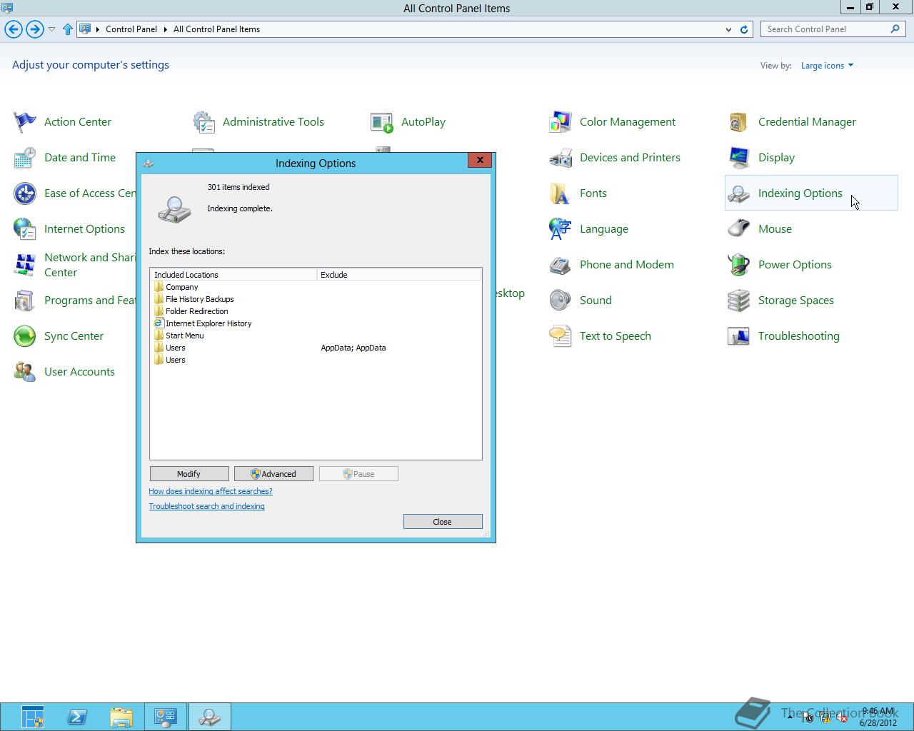Open the View by Large icons dropdown
Viewport: 914px width, 731px height.
[827, 66]
